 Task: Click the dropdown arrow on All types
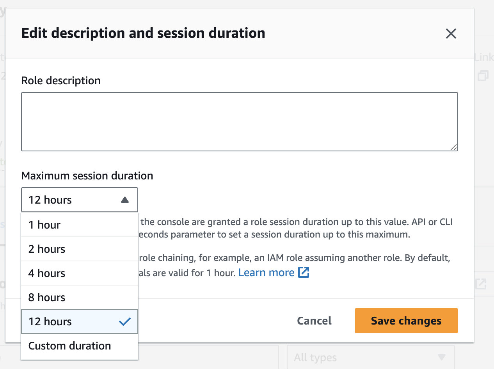(441, 357)
